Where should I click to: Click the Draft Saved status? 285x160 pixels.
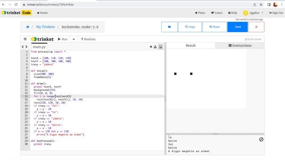[253, 39]
